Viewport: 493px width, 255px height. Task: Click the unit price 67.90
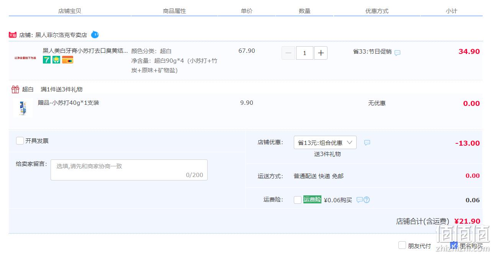tap(247, 51)
